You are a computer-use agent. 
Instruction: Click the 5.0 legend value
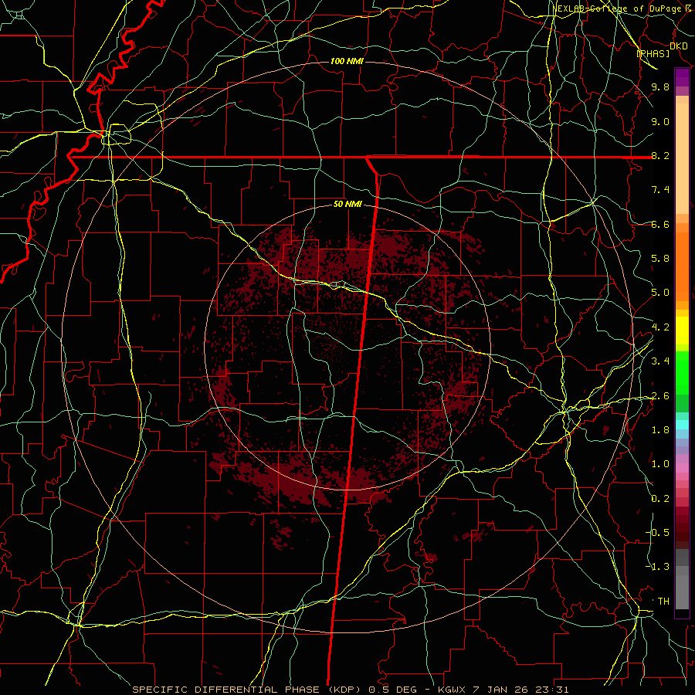pyautogui.click(x=660, y=293)
